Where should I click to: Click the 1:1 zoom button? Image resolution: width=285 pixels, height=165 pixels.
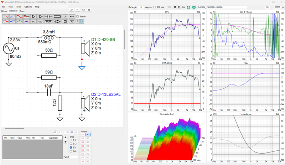pyautogui.click(x=83, y=10)
